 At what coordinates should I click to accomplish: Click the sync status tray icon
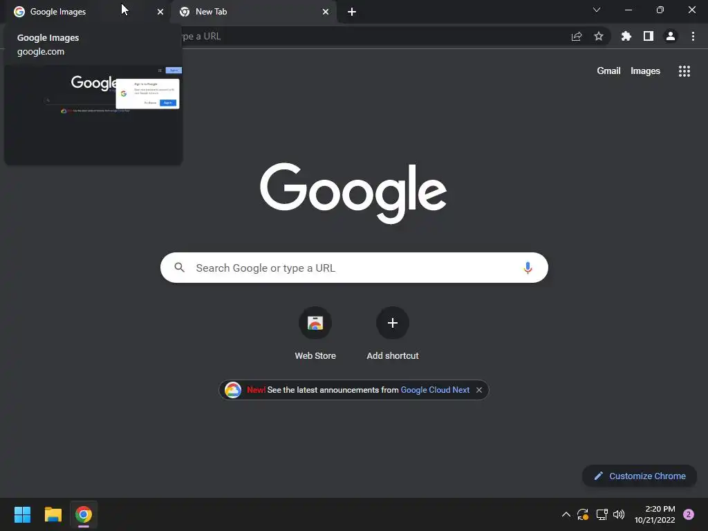pos(583,514)
